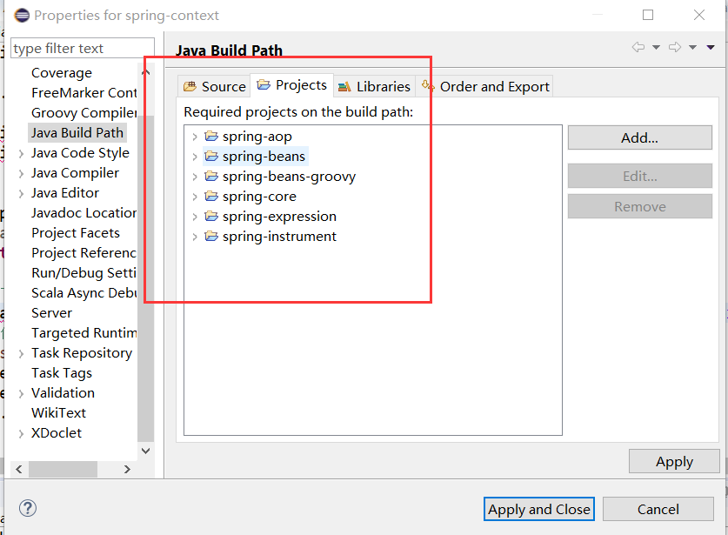The width and height of the screenshot is (728, 535).
Task: Select Task Tags entry
Action: click(x=61, y=372)
